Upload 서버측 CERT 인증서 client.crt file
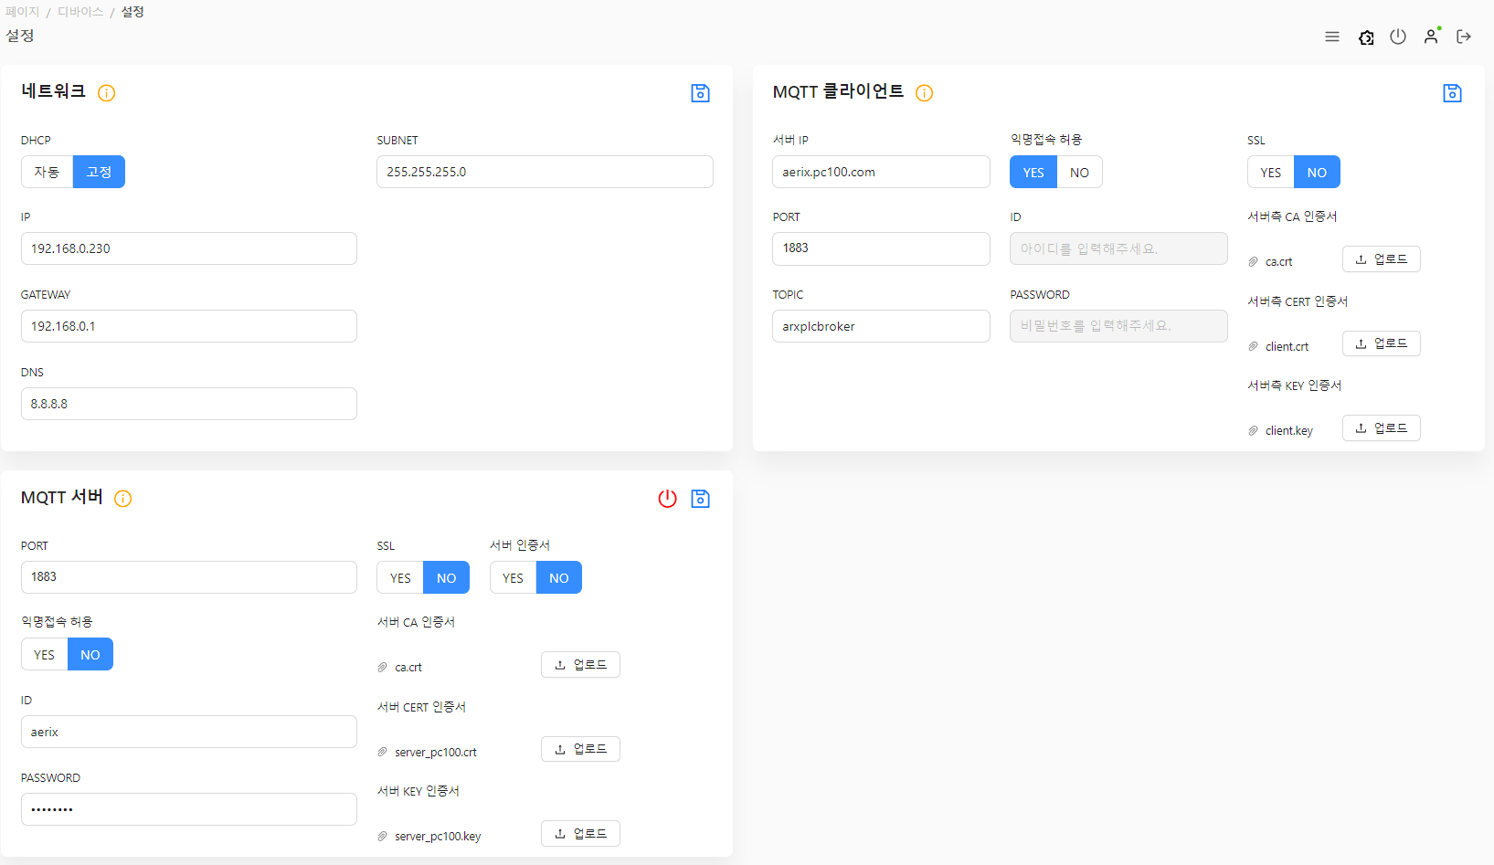The height and width of the screenshot is (865, 1494). 1381,343
